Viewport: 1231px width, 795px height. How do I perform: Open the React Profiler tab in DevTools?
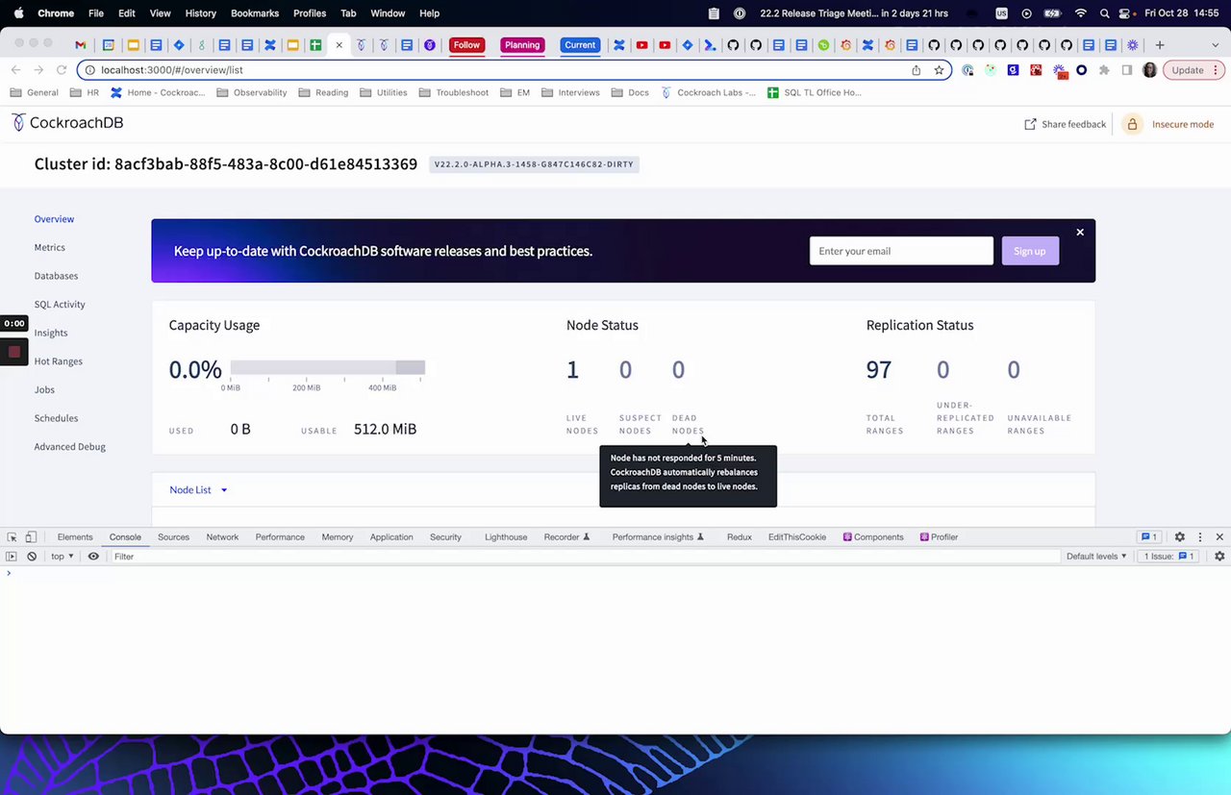[939, 537]
